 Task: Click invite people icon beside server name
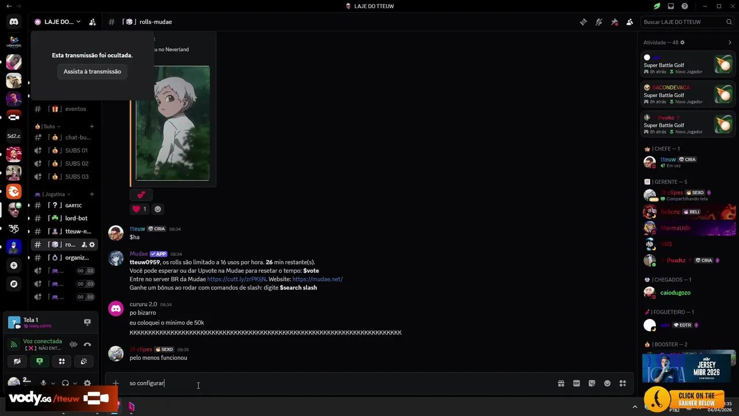(x=92, y=22)
